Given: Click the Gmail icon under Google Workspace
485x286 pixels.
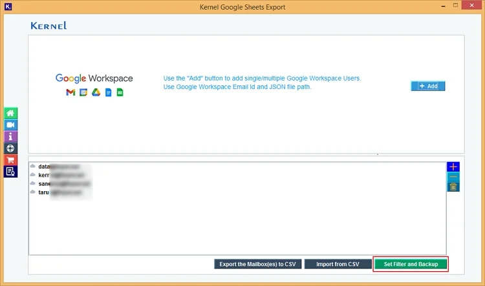Looking at the screenshot, I should point(70,93).
